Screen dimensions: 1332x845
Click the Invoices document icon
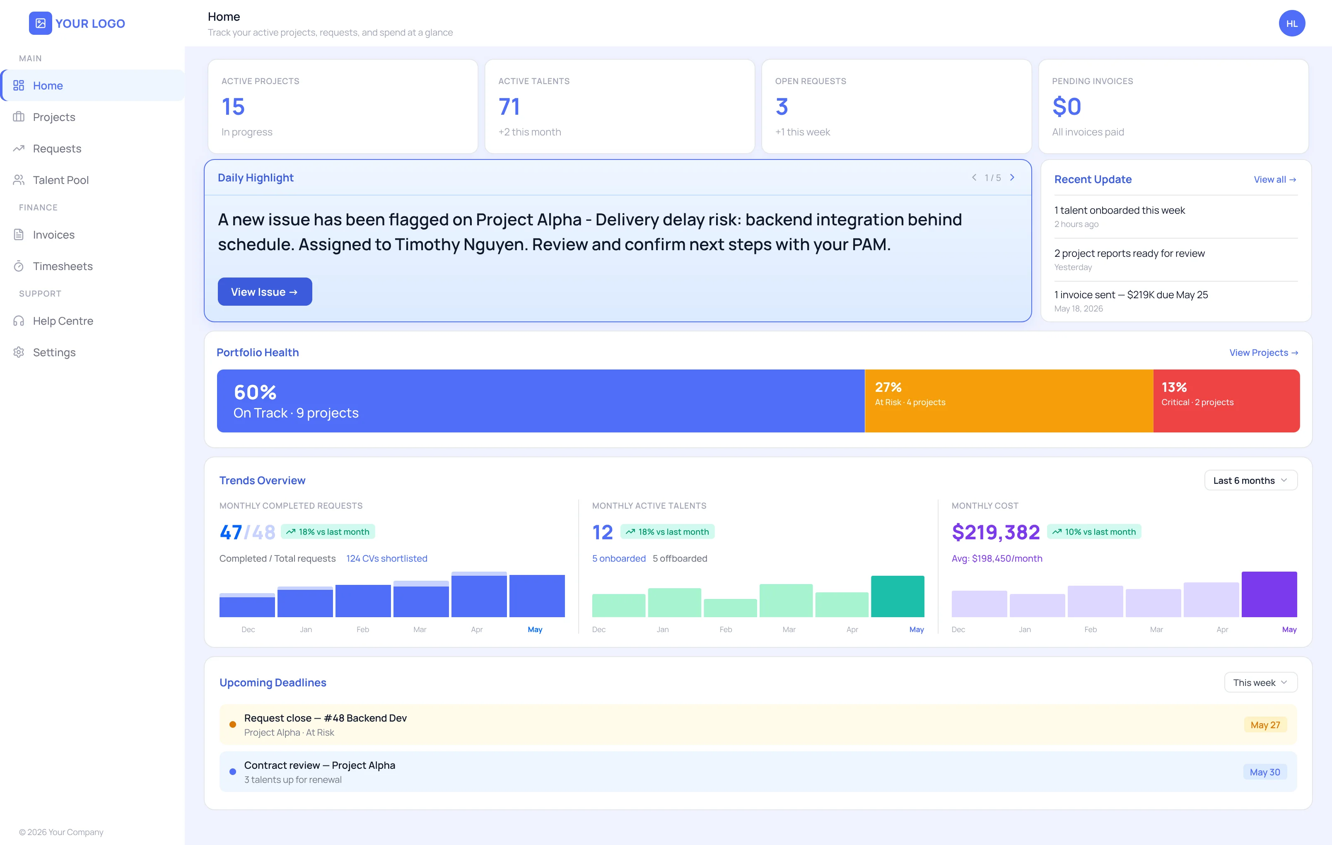point(19,234)
